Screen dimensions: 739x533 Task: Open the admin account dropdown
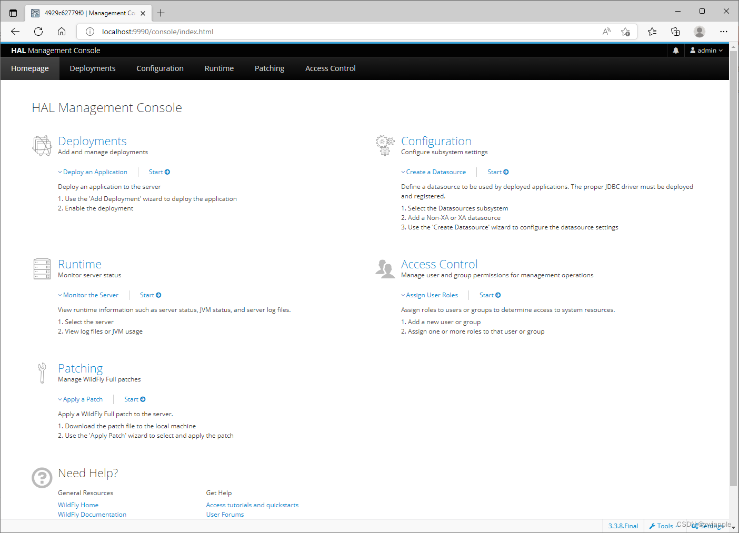[706, 50]
